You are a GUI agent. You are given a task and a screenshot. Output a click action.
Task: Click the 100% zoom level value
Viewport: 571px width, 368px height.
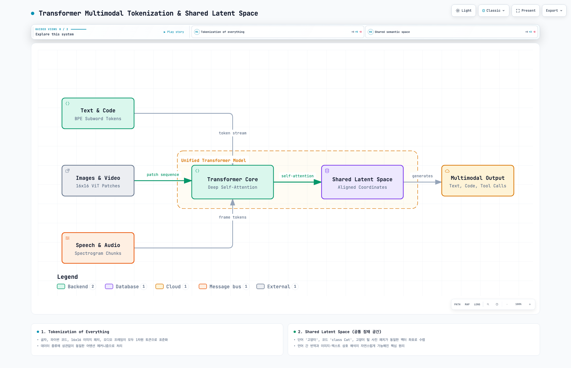point(518,304)
